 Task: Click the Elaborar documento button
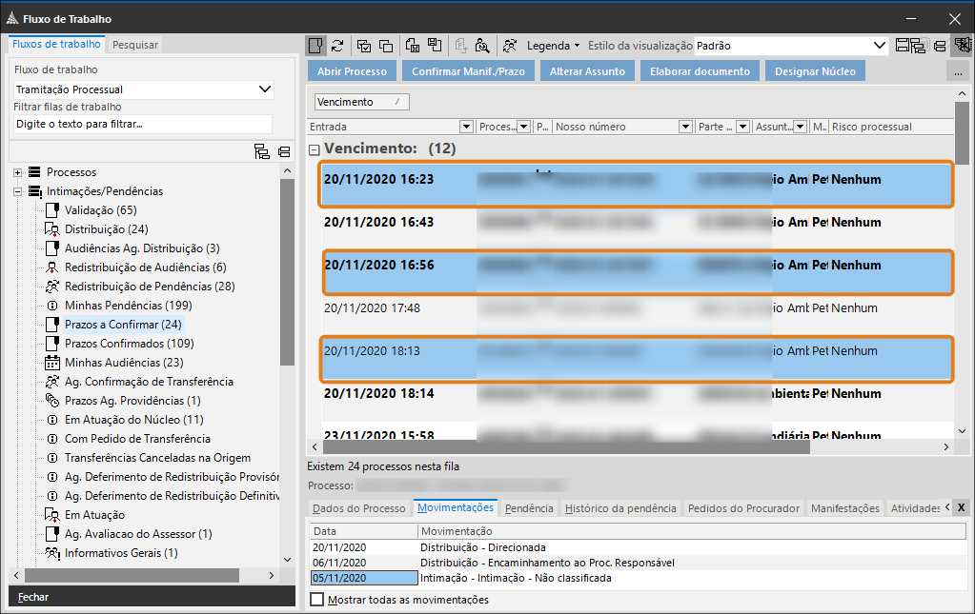700,71
